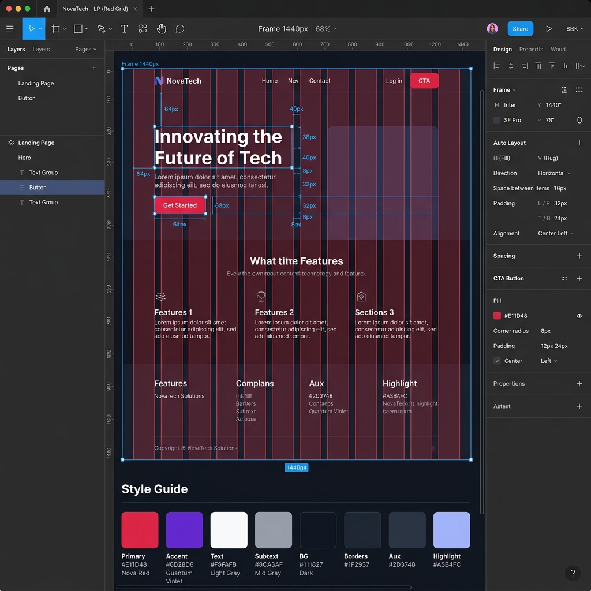Select the bold Layers tab

pos(16,50)
